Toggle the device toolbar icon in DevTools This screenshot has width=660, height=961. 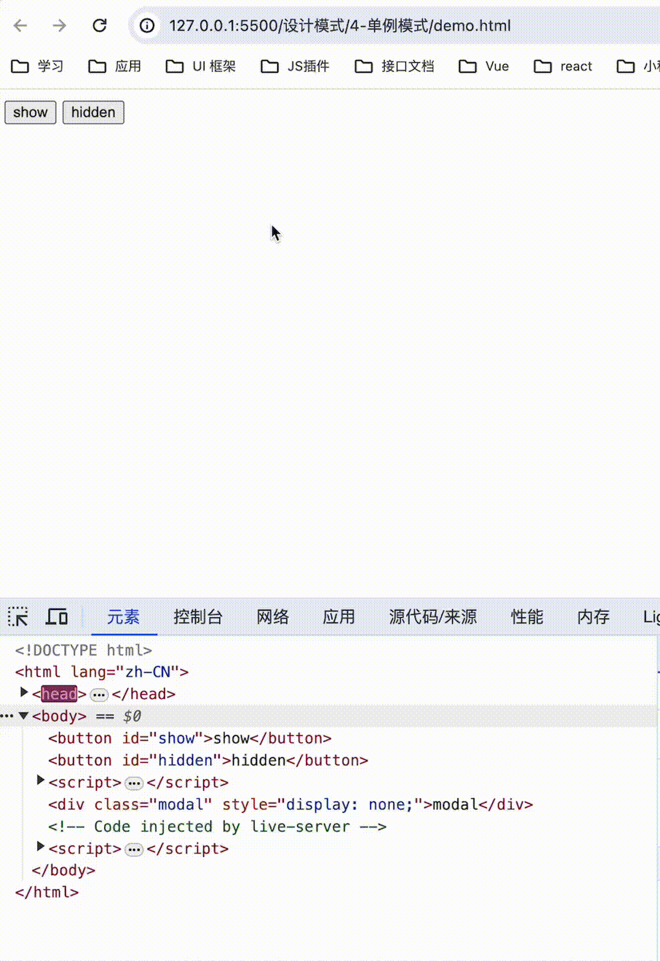(x=57, y=617)
